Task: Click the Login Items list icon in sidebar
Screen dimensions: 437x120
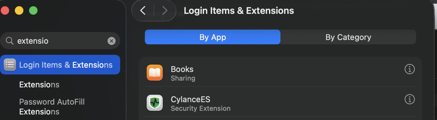Action: [10, 65]
